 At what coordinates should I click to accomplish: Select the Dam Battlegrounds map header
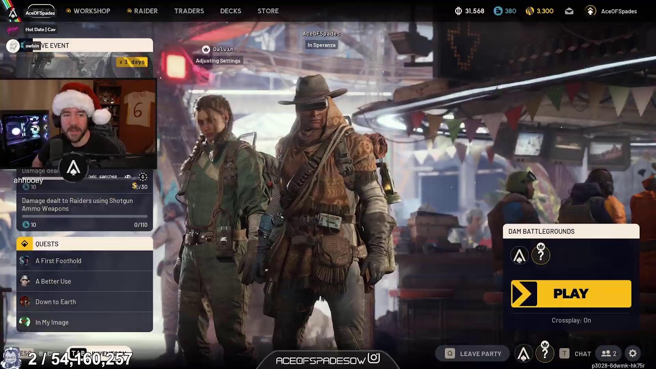tap(571, 232)
